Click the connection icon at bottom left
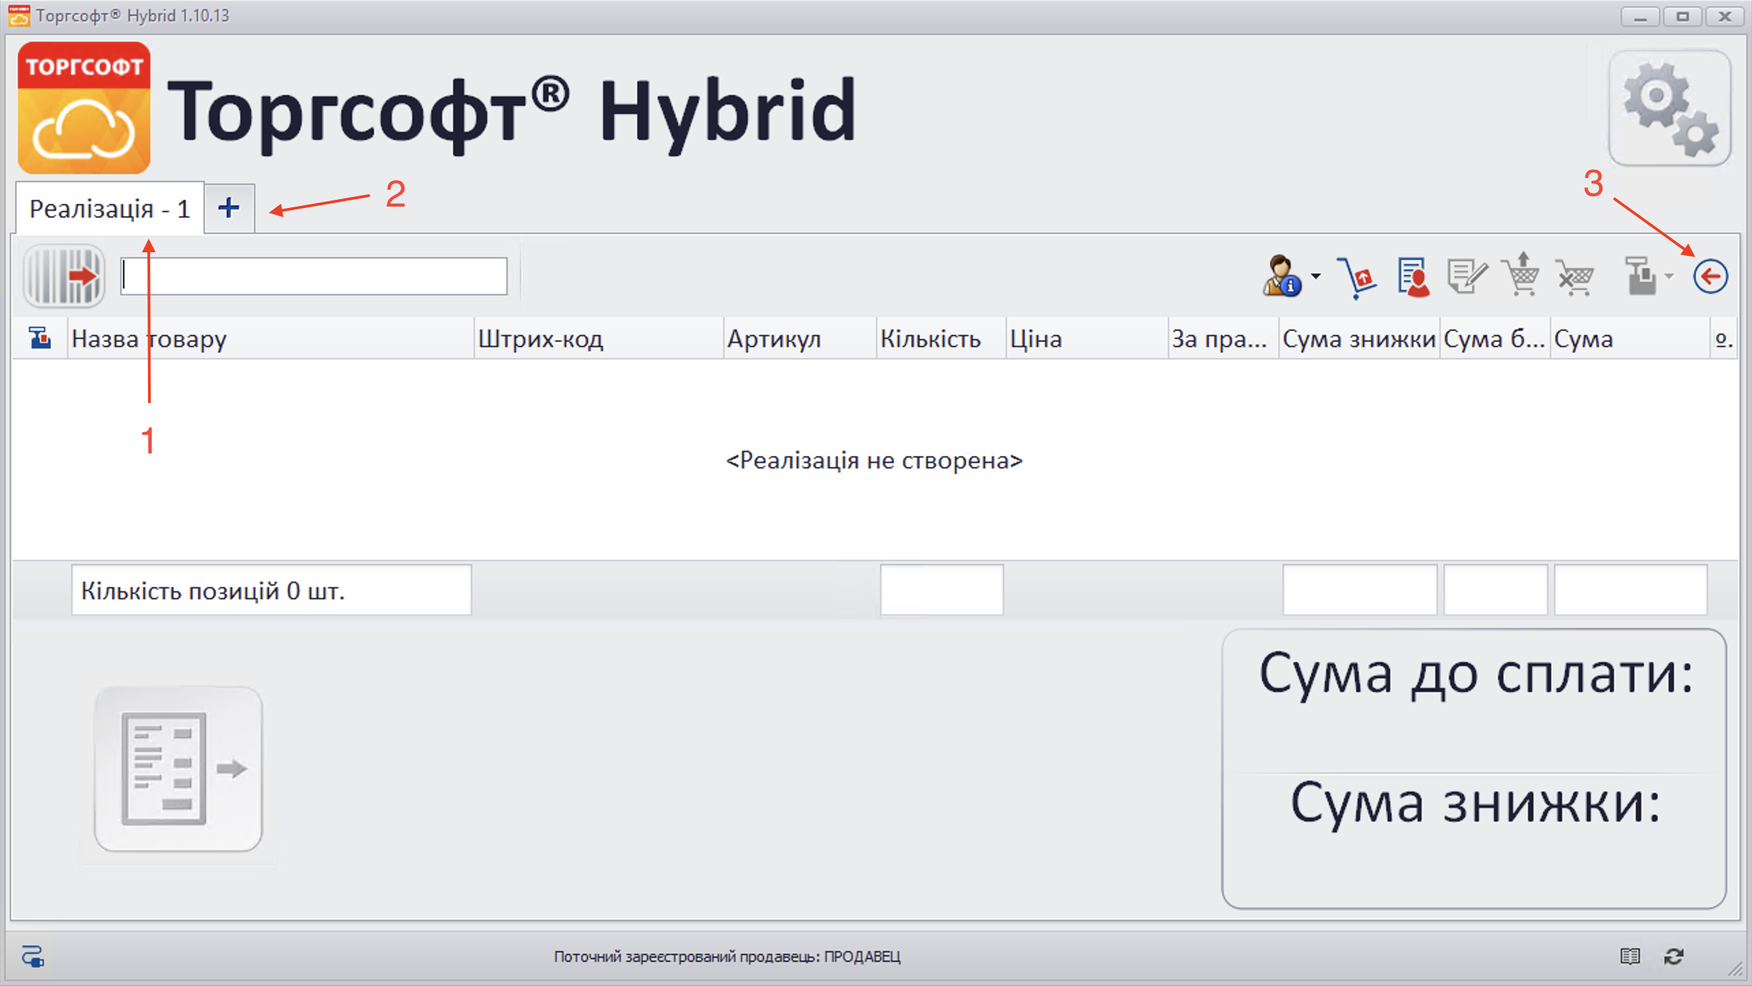The image size is (1752, 986). coord(32,956)
